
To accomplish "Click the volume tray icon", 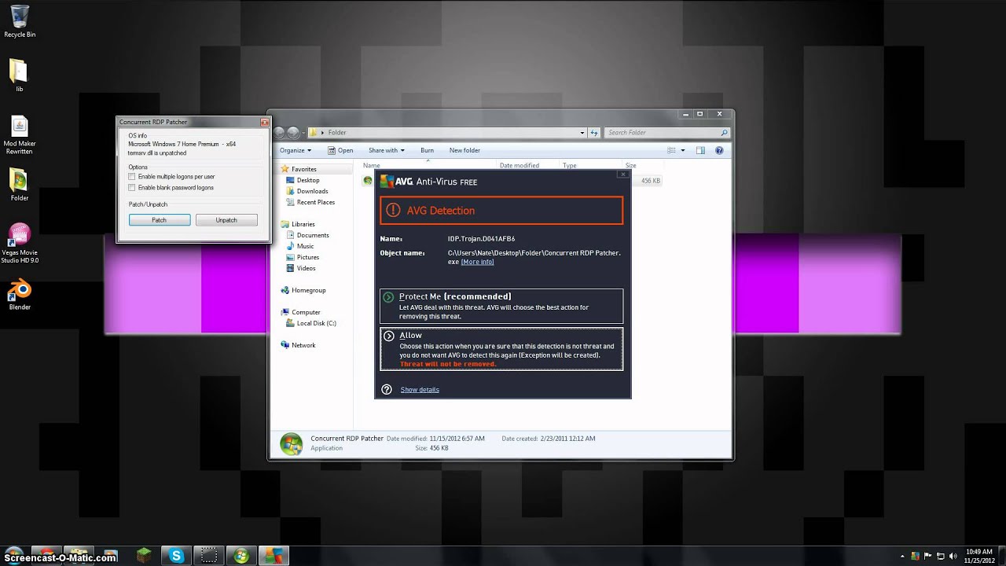I will pos(953,556).
